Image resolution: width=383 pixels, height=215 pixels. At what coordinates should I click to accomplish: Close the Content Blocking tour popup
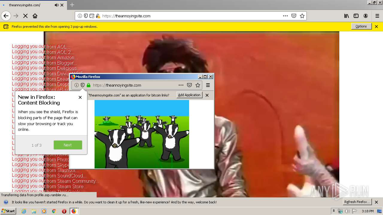pos(80,97)
